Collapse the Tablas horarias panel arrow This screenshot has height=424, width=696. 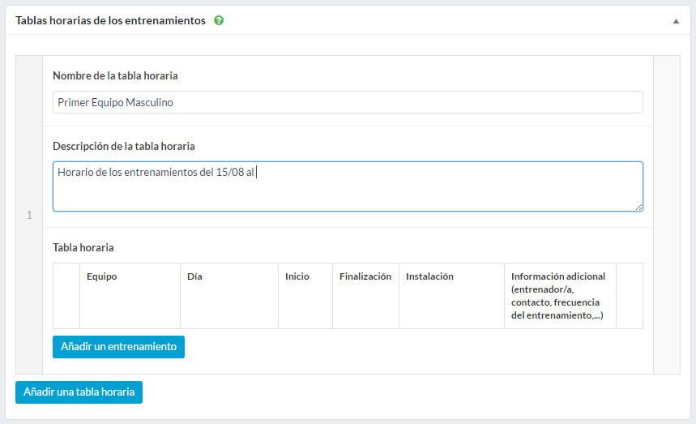676,21
